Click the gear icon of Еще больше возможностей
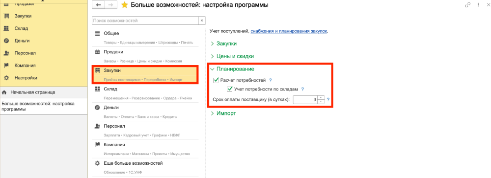 [x=97, y=163]
